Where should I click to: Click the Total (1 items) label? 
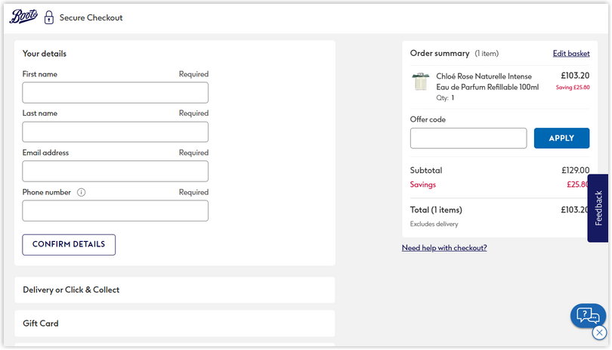(436, 209)
